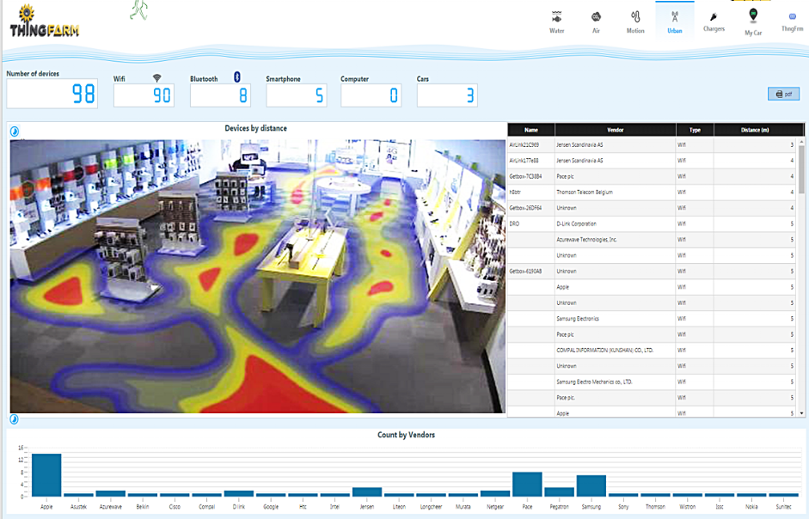Click the Pegatron bar in vendor chart

560,492
